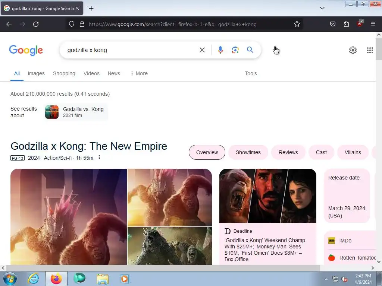
Task: Open the Windows Start menu orb
Action: (10, 279)
